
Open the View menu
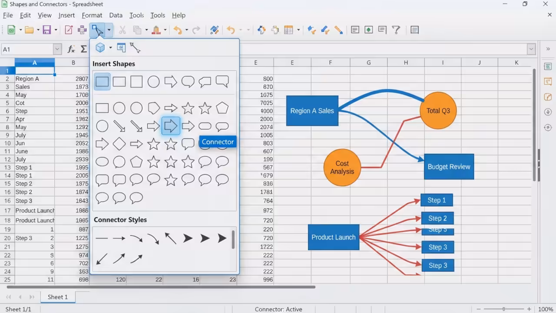(44, 15)
